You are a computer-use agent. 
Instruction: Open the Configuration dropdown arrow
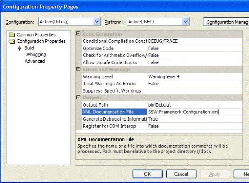pyautogui.click(x=97, y=22)
